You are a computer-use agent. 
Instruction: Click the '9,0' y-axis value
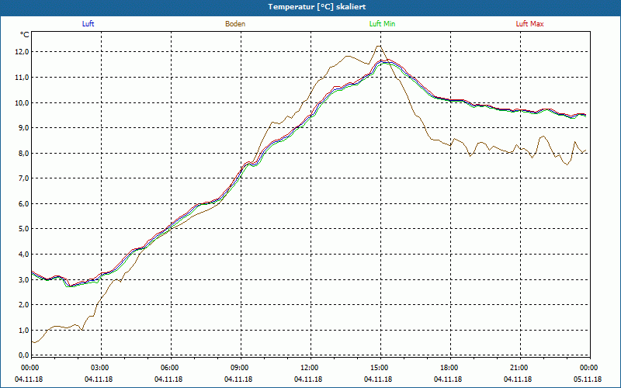coord(24,128)
